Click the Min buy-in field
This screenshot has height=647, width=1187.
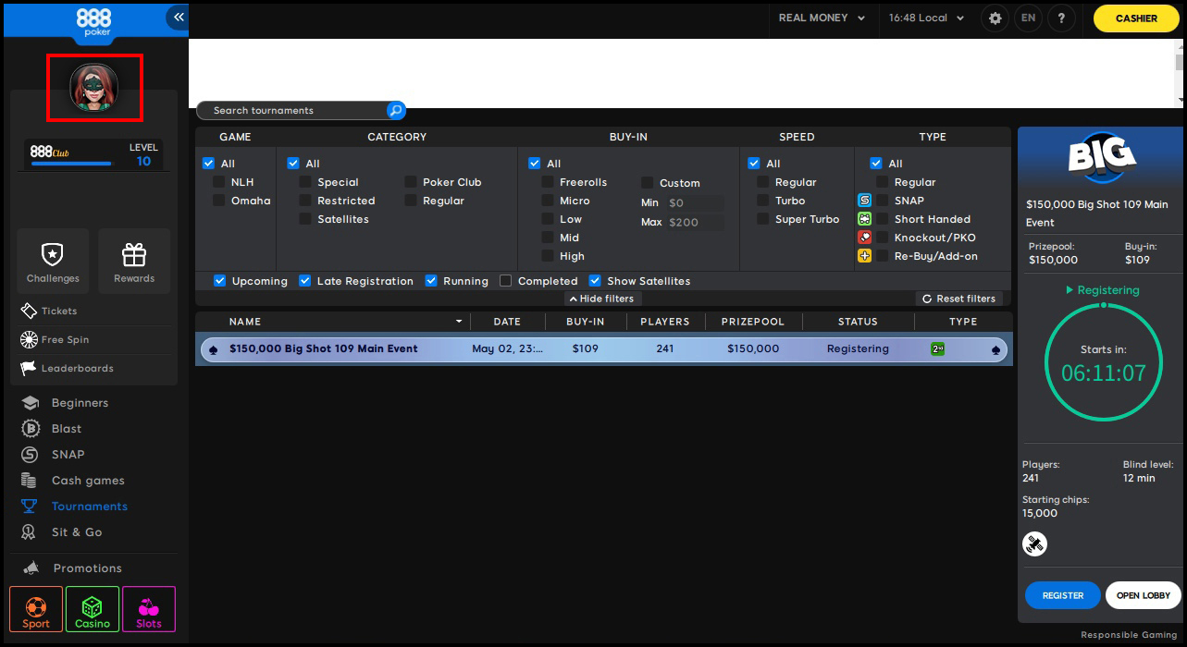[695, 203]
